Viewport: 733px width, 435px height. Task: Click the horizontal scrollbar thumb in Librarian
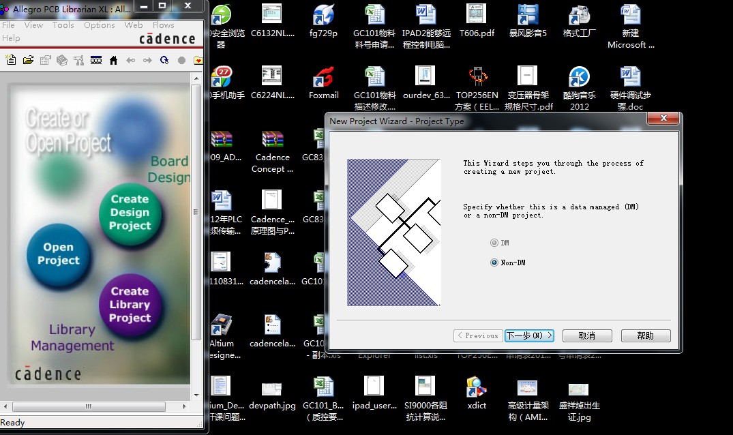click(89, 406)
